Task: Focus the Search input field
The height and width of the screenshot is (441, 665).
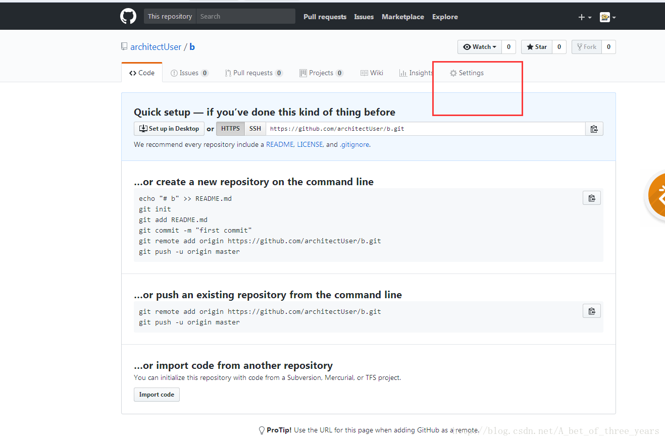Action: click(x=246, y=16)
